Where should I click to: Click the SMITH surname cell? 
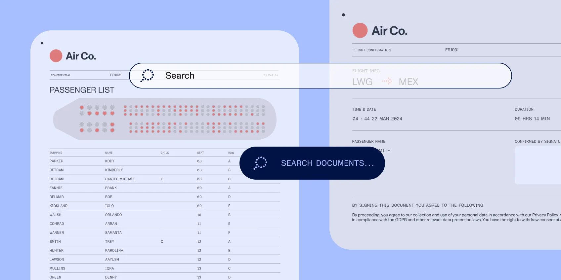pos(55,242)
